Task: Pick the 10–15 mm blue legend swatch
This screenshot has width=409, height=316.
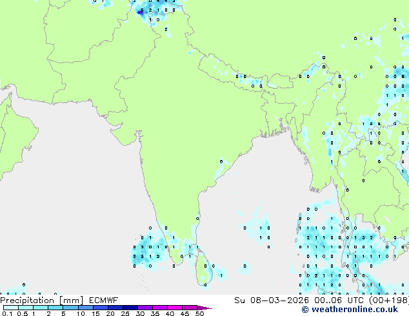Action: pos(85,308)
